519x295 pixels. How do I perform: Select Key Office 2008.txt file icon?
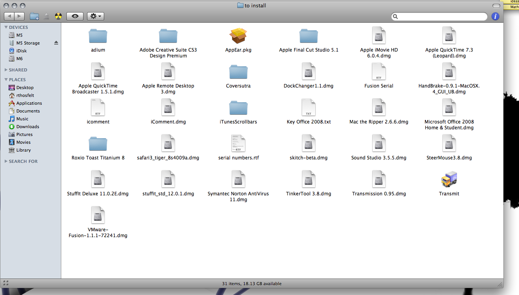coord(309,107)
